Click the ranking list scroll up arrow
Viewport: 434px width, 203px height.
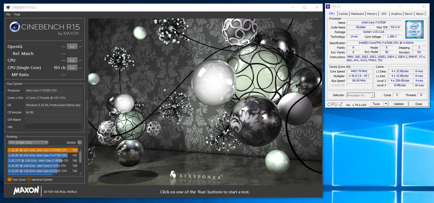pos(80,149)
